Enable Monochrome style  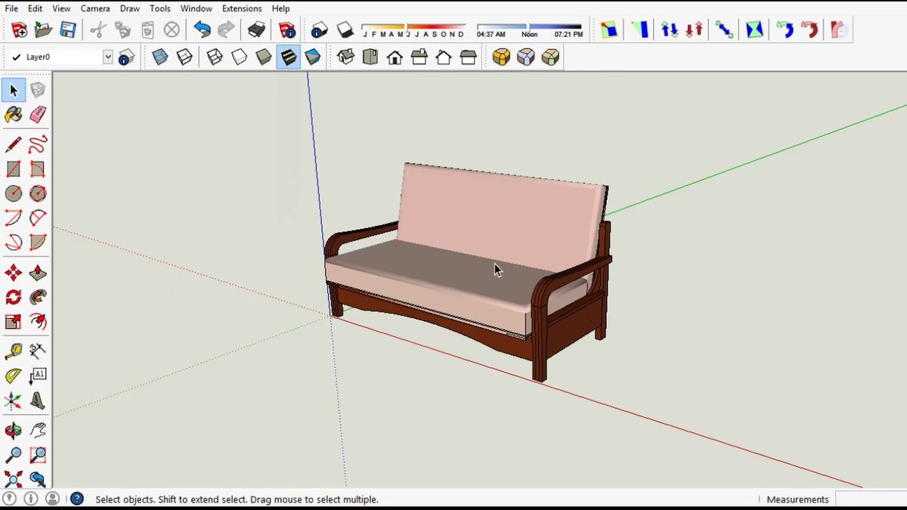pyautogui.click(x=313, y=57)
